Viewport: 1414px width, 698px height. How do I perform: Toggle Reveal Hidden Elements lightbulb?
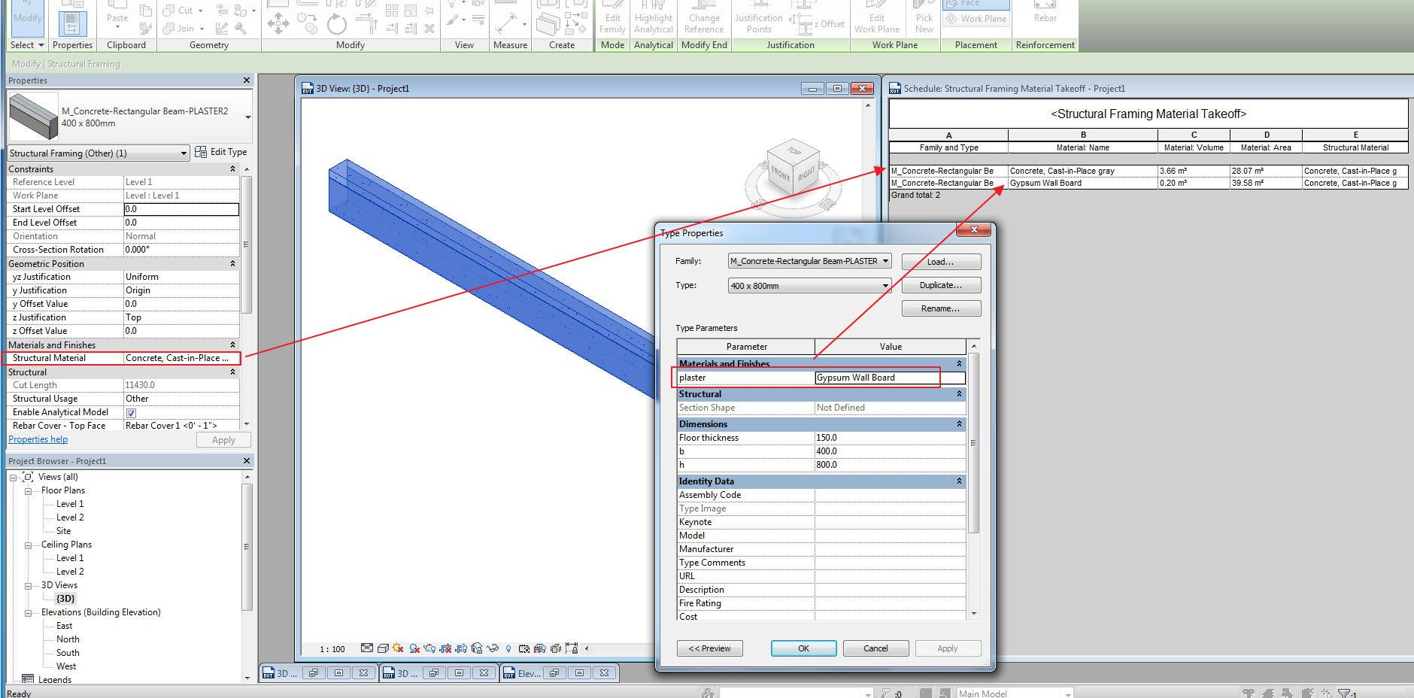(x=508, y=648)
